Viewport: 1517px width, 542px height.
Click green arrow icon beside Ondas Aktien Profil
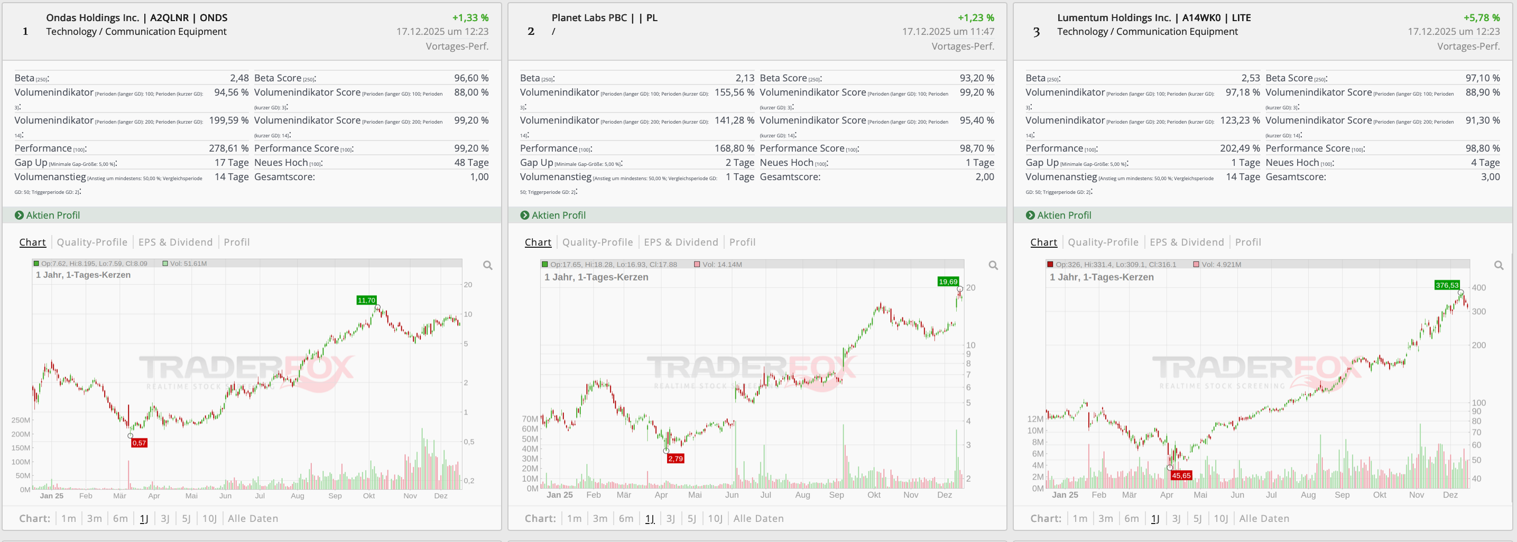pos(19,216)
